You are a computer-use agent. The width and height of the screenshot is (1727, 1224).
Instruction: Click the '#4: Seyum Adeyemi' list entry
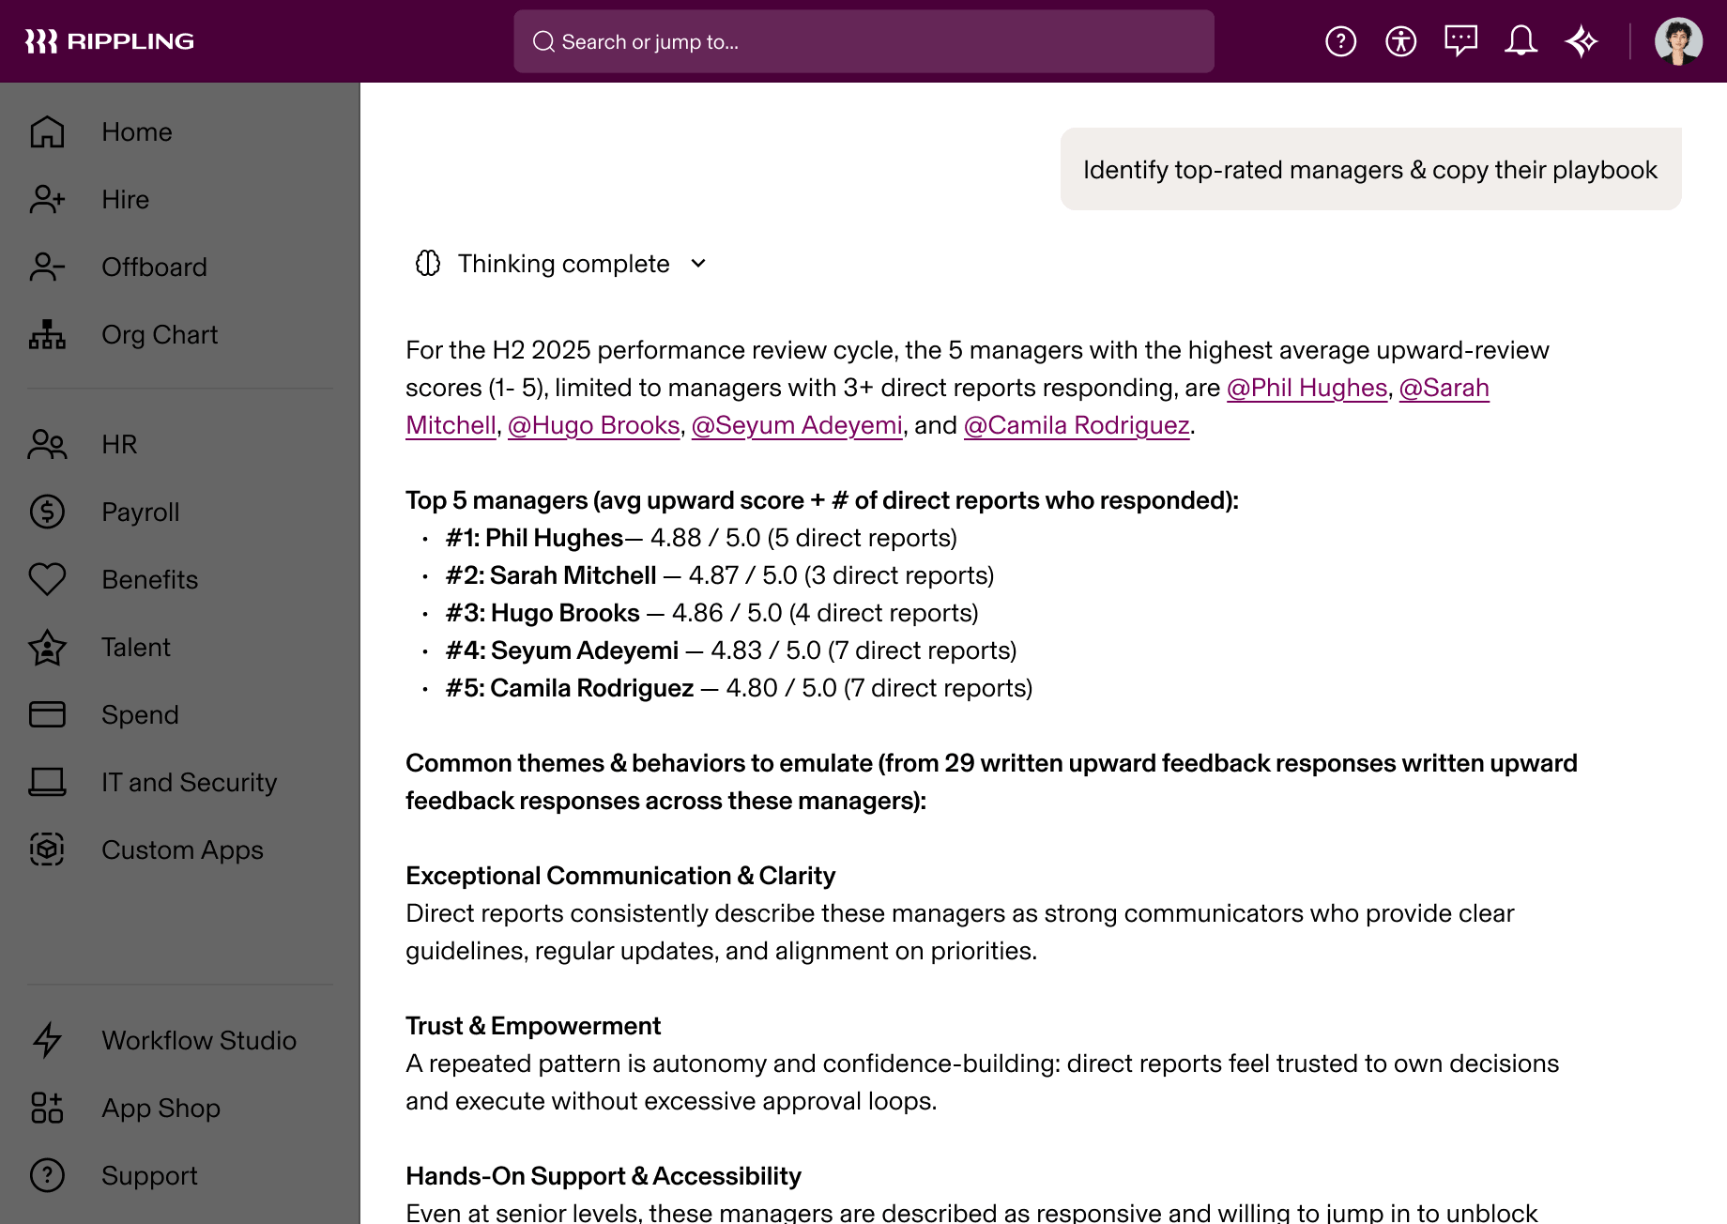tap(731, 650)
